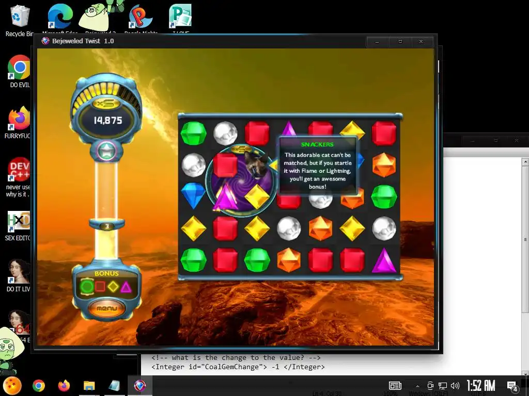Click the orange gem at right of second row

coord(384,165)
